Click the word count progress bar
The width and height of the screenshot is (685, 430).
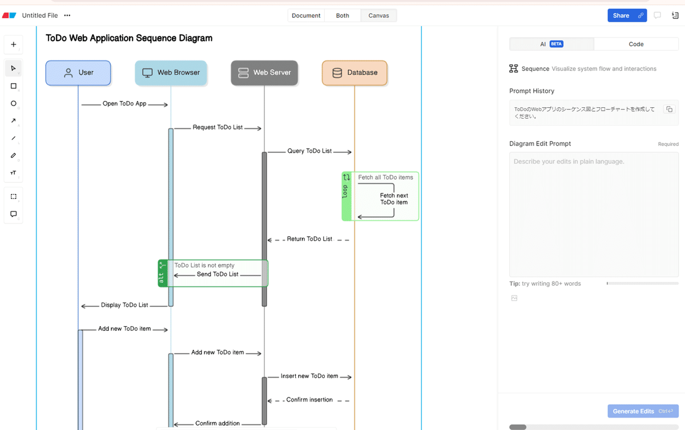[643, 283]
